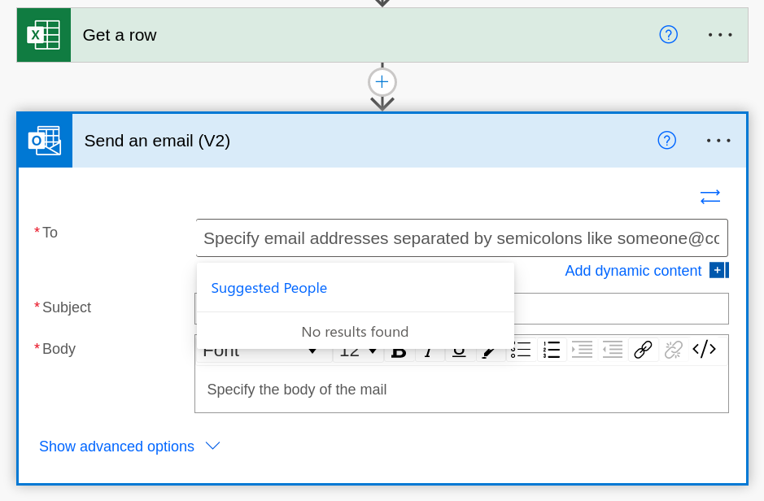Toggle numbered list in body editor
Image resolution: width=764 pixels, height=501 pixels.
point(552,350)
